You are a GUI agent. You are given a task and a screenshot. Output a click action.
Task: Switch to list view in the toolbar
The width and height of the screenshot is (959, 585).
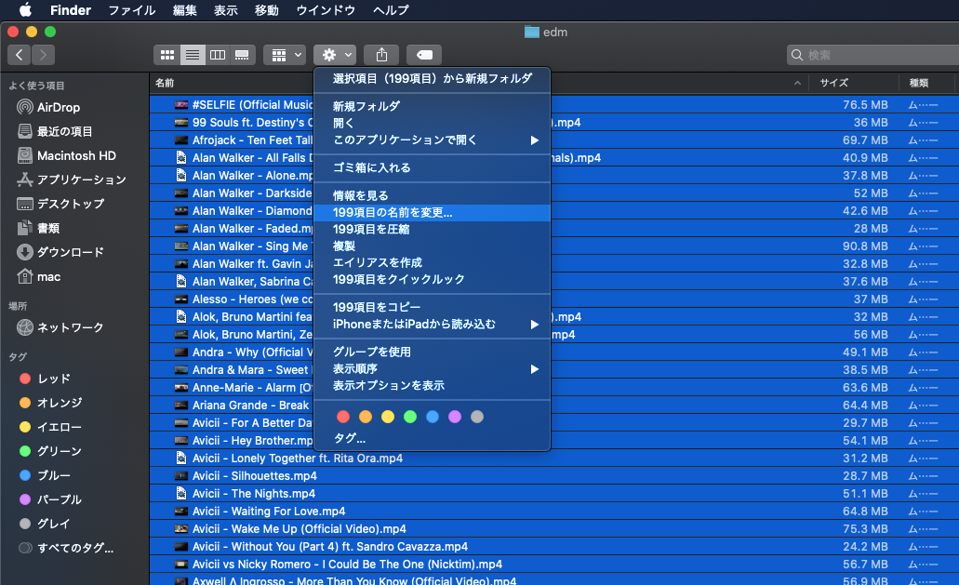[193, 54]
